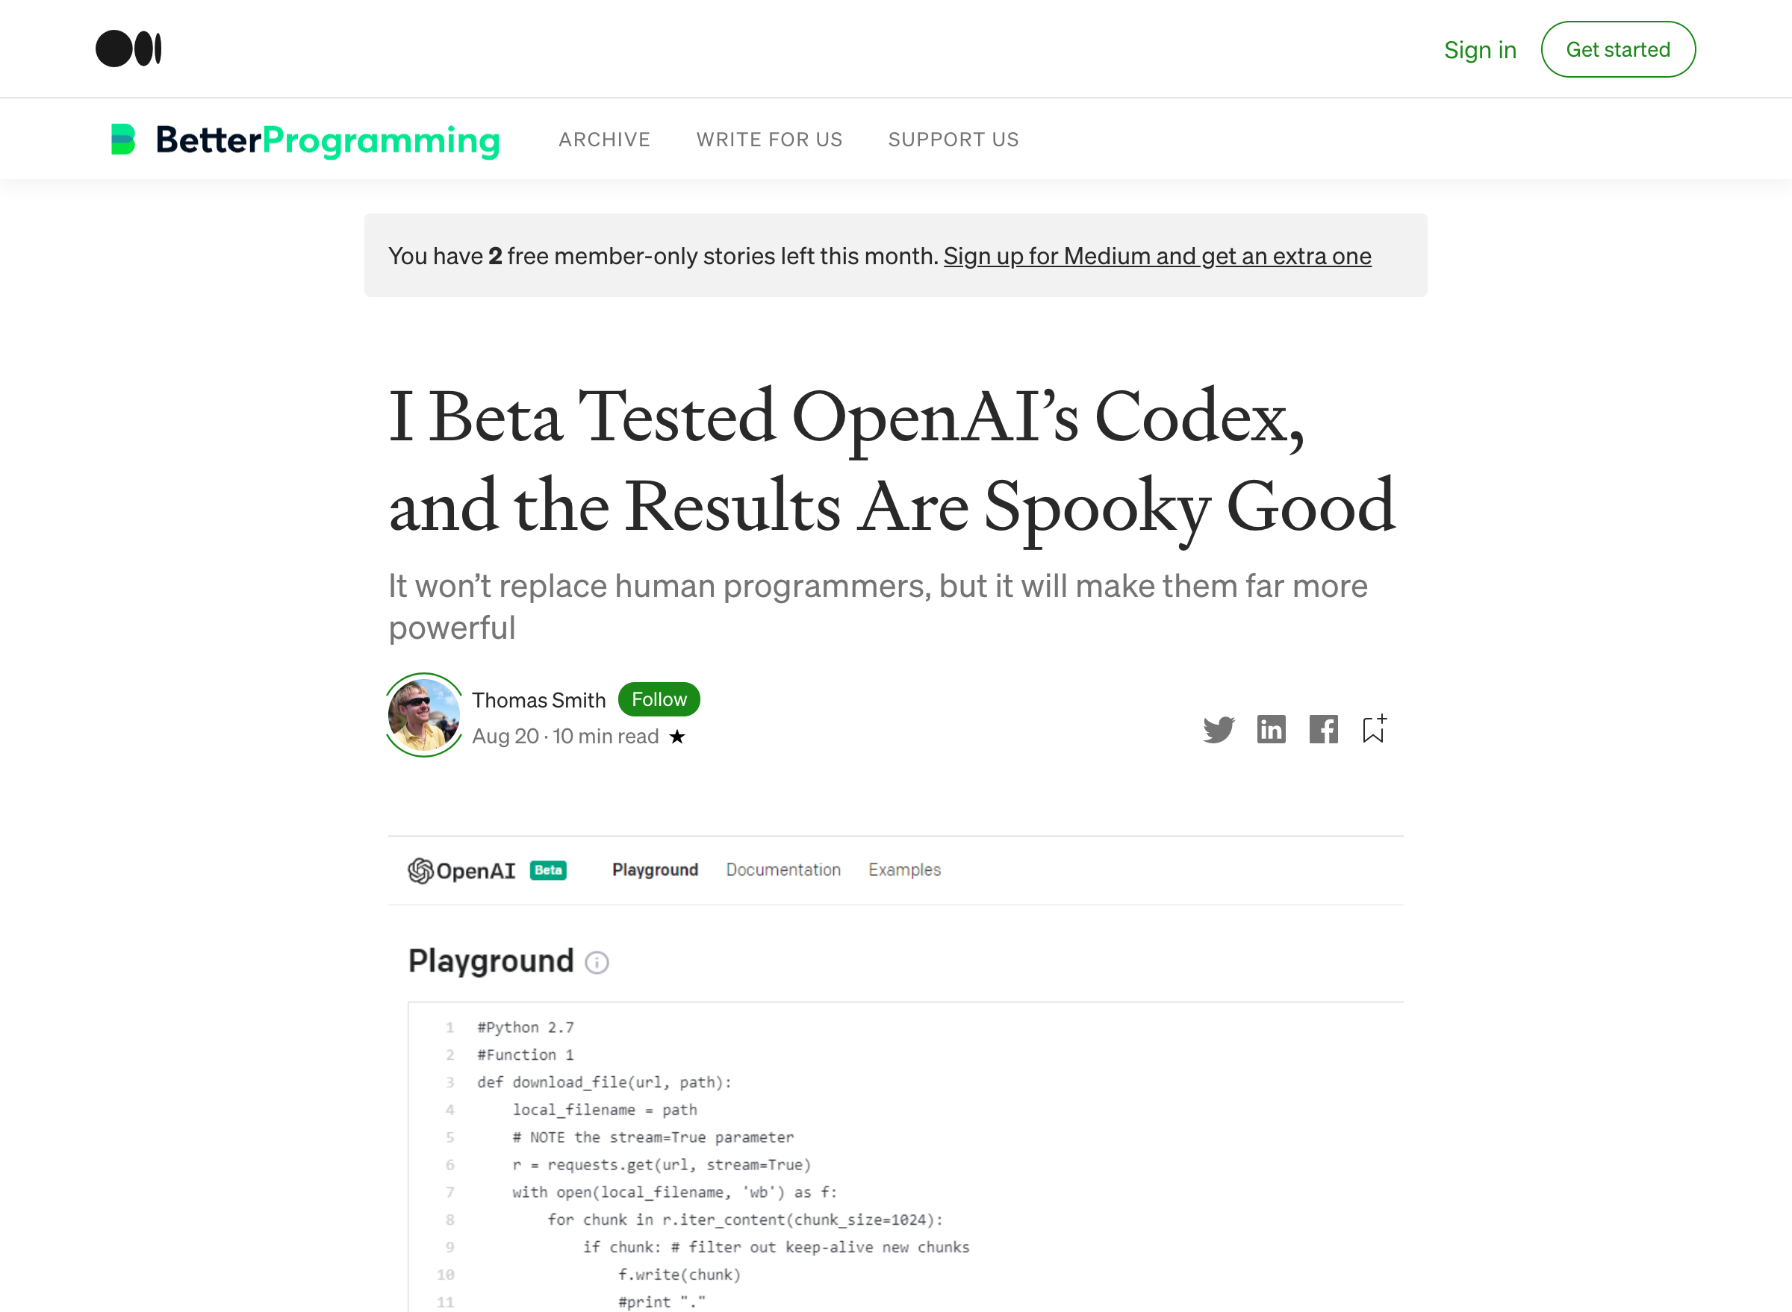Click the Playground code screenshot image
Viewport: 1792px width, 1312px height.
[895, 1112]
